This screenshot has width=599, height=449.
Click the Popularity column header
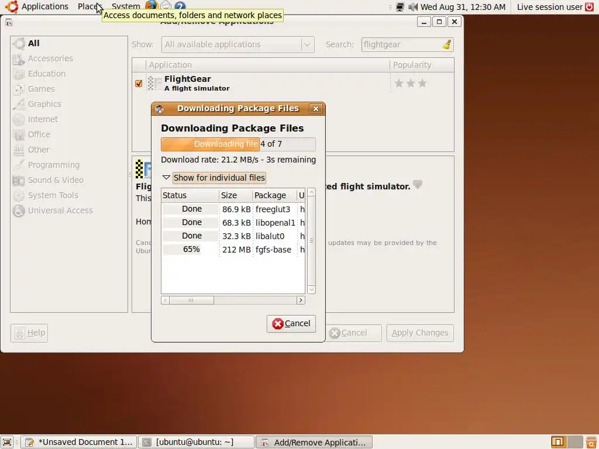point(422,65)
